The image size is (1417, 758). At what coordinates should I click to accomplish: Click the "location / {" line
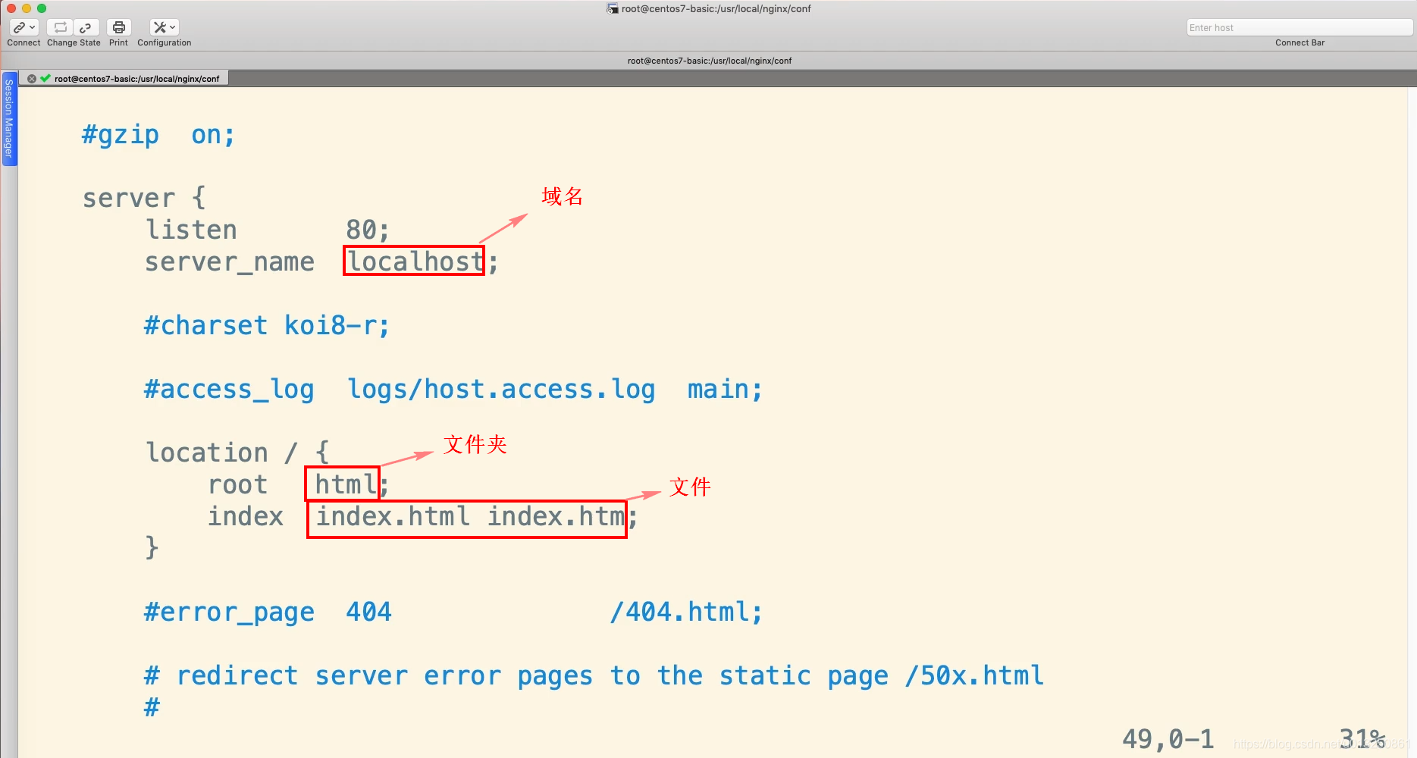(237, 453)
